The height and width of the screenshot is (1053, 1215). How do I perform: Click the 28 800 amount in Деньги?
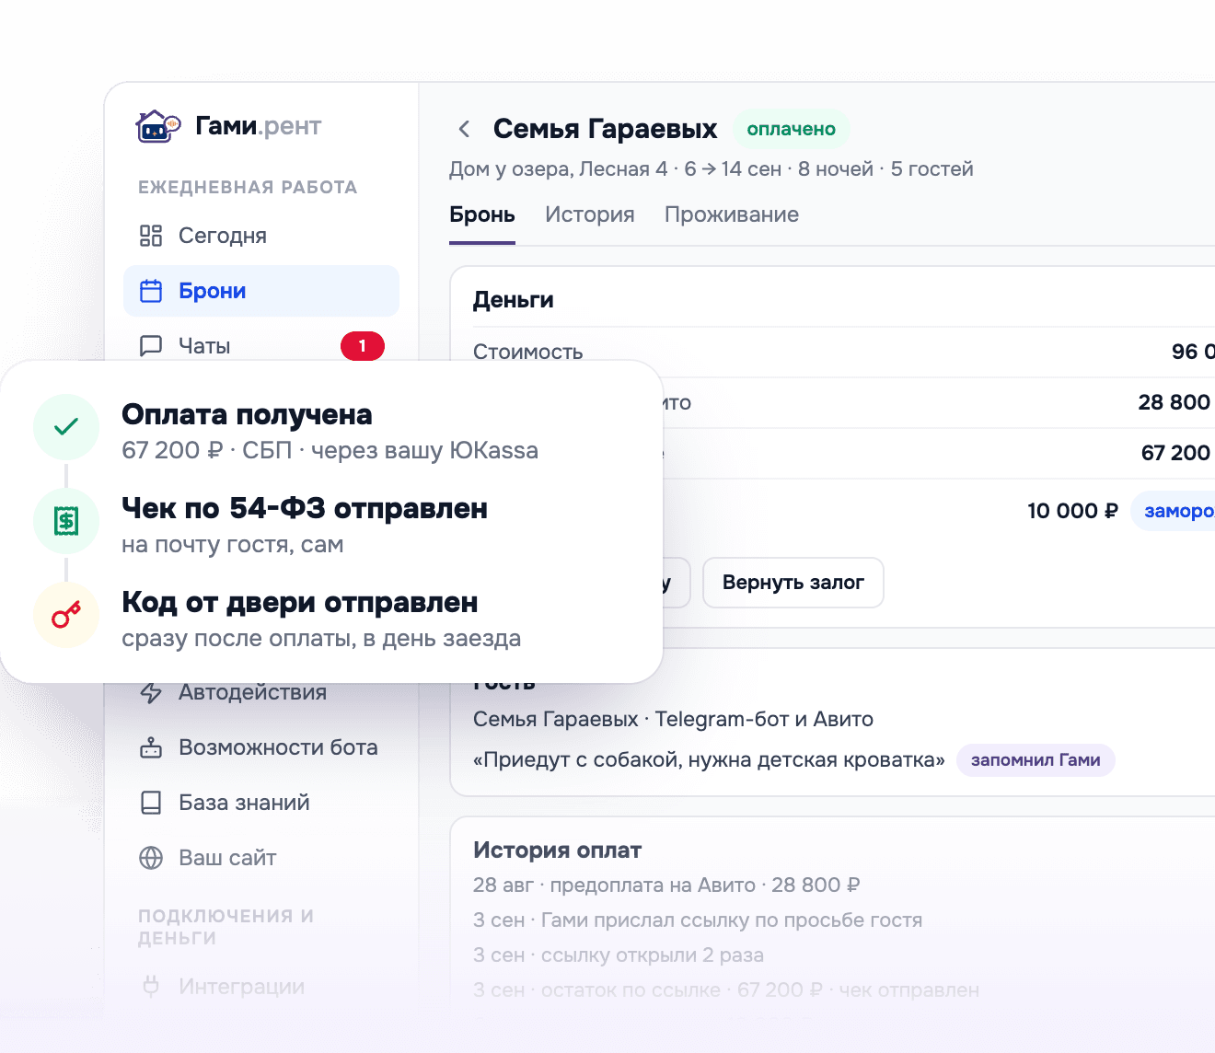[1174, 402]
